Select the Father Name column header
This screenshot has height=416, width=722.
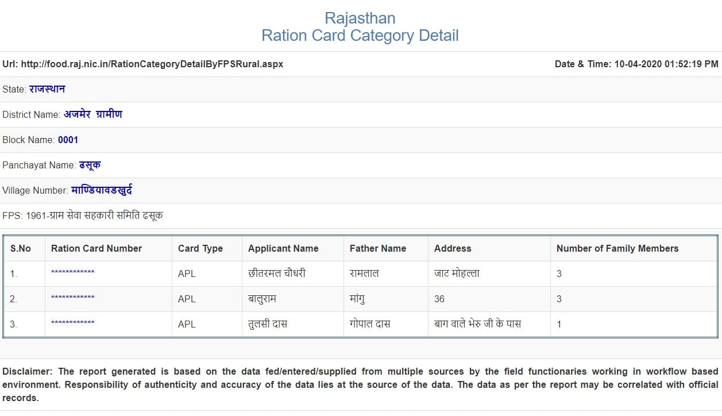pyautogui.click(x=377, y=248)
